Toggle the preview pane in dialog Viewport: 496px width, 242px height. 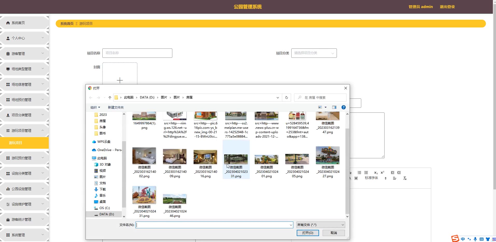[334, 107]
